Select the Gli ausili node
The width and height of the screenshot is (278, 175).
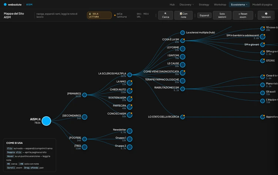coord(262,93)
